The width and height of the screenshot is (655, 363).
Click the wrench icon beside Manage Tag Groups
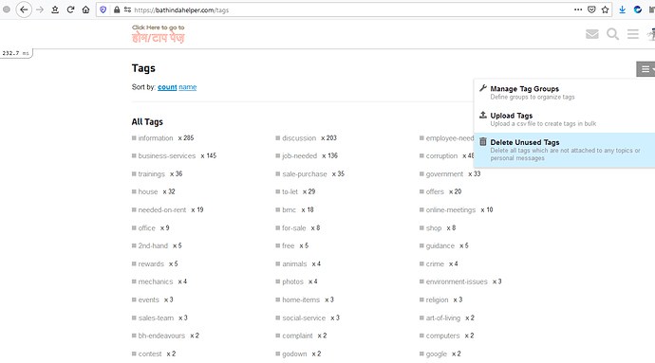click(483, 88)
